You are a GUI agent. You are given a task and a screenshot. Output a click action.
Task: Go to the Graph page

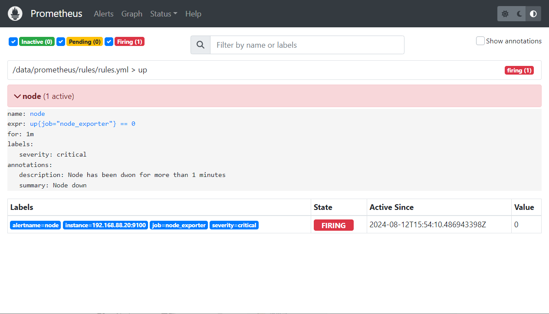[x=131, y=14]
